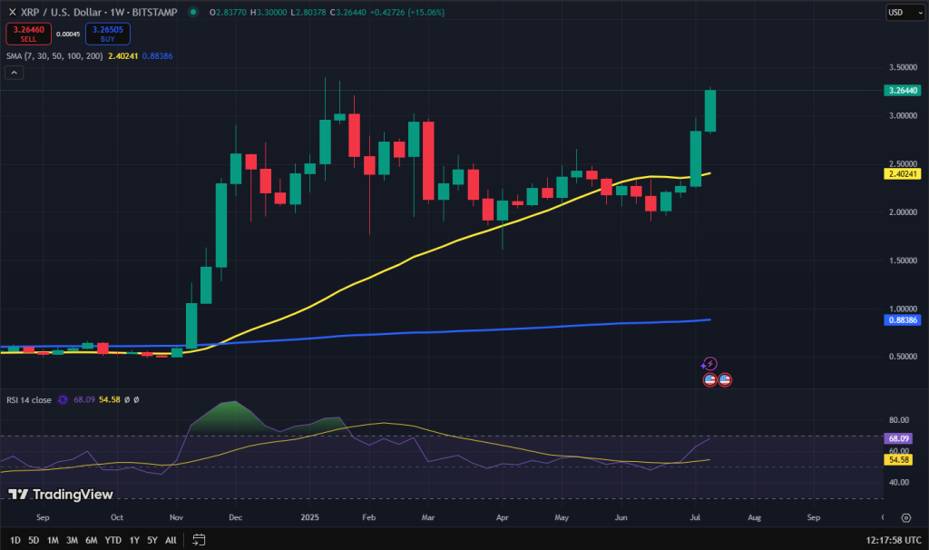Click the purple 68.09 RSI axis label
The image size is (929, 550).
pyautogui.click(x=898, y=438)
